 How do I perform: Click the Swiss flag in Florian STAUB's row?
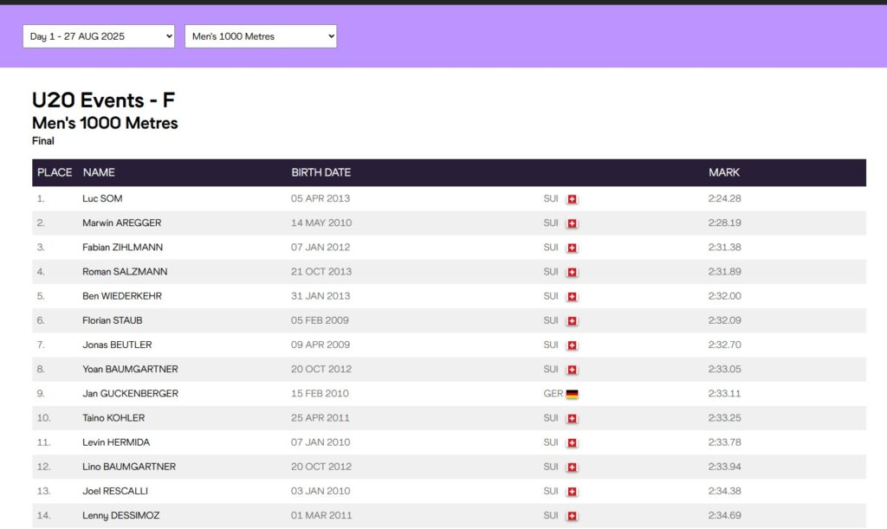pyautogui.click(x=572, y=321)
